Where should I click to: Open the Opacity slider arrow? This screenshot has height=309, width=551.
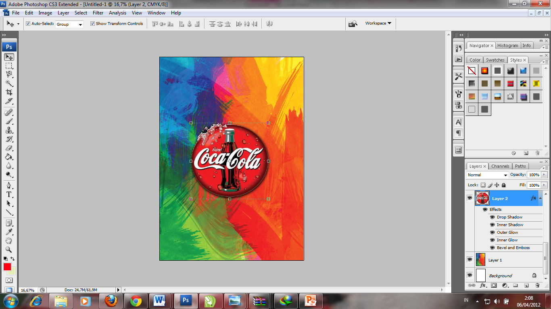click(545, 175)
